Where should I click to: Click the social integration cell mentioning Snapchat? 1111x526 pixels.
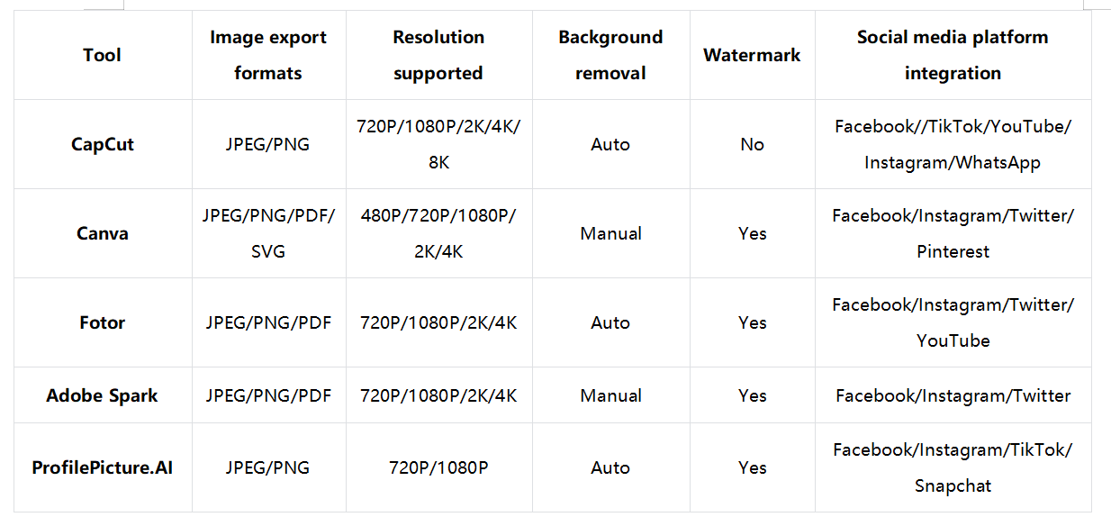pos(953,467)
